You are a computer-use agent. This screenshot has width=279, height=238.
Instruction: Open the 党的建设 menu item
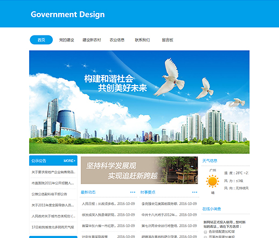click(x=67, y=40)
